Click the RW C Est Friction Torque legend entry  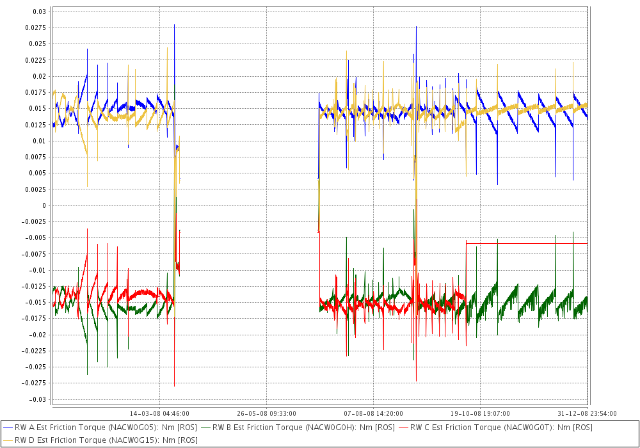495,428
